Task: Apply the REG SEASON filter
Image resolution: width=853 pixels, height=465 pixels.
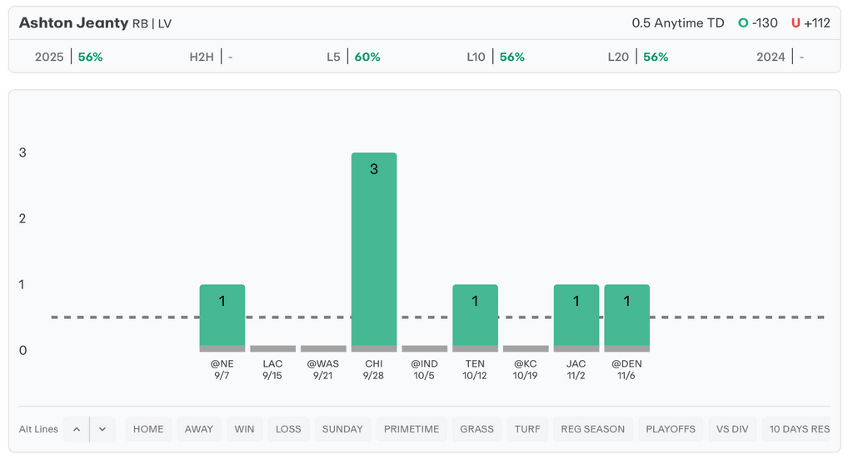Action: (x=593, y=429)
